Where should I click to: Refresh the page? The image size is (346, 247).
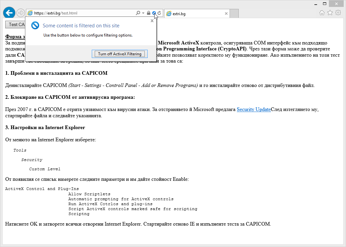pyautogui.click(x=159, y=13)
